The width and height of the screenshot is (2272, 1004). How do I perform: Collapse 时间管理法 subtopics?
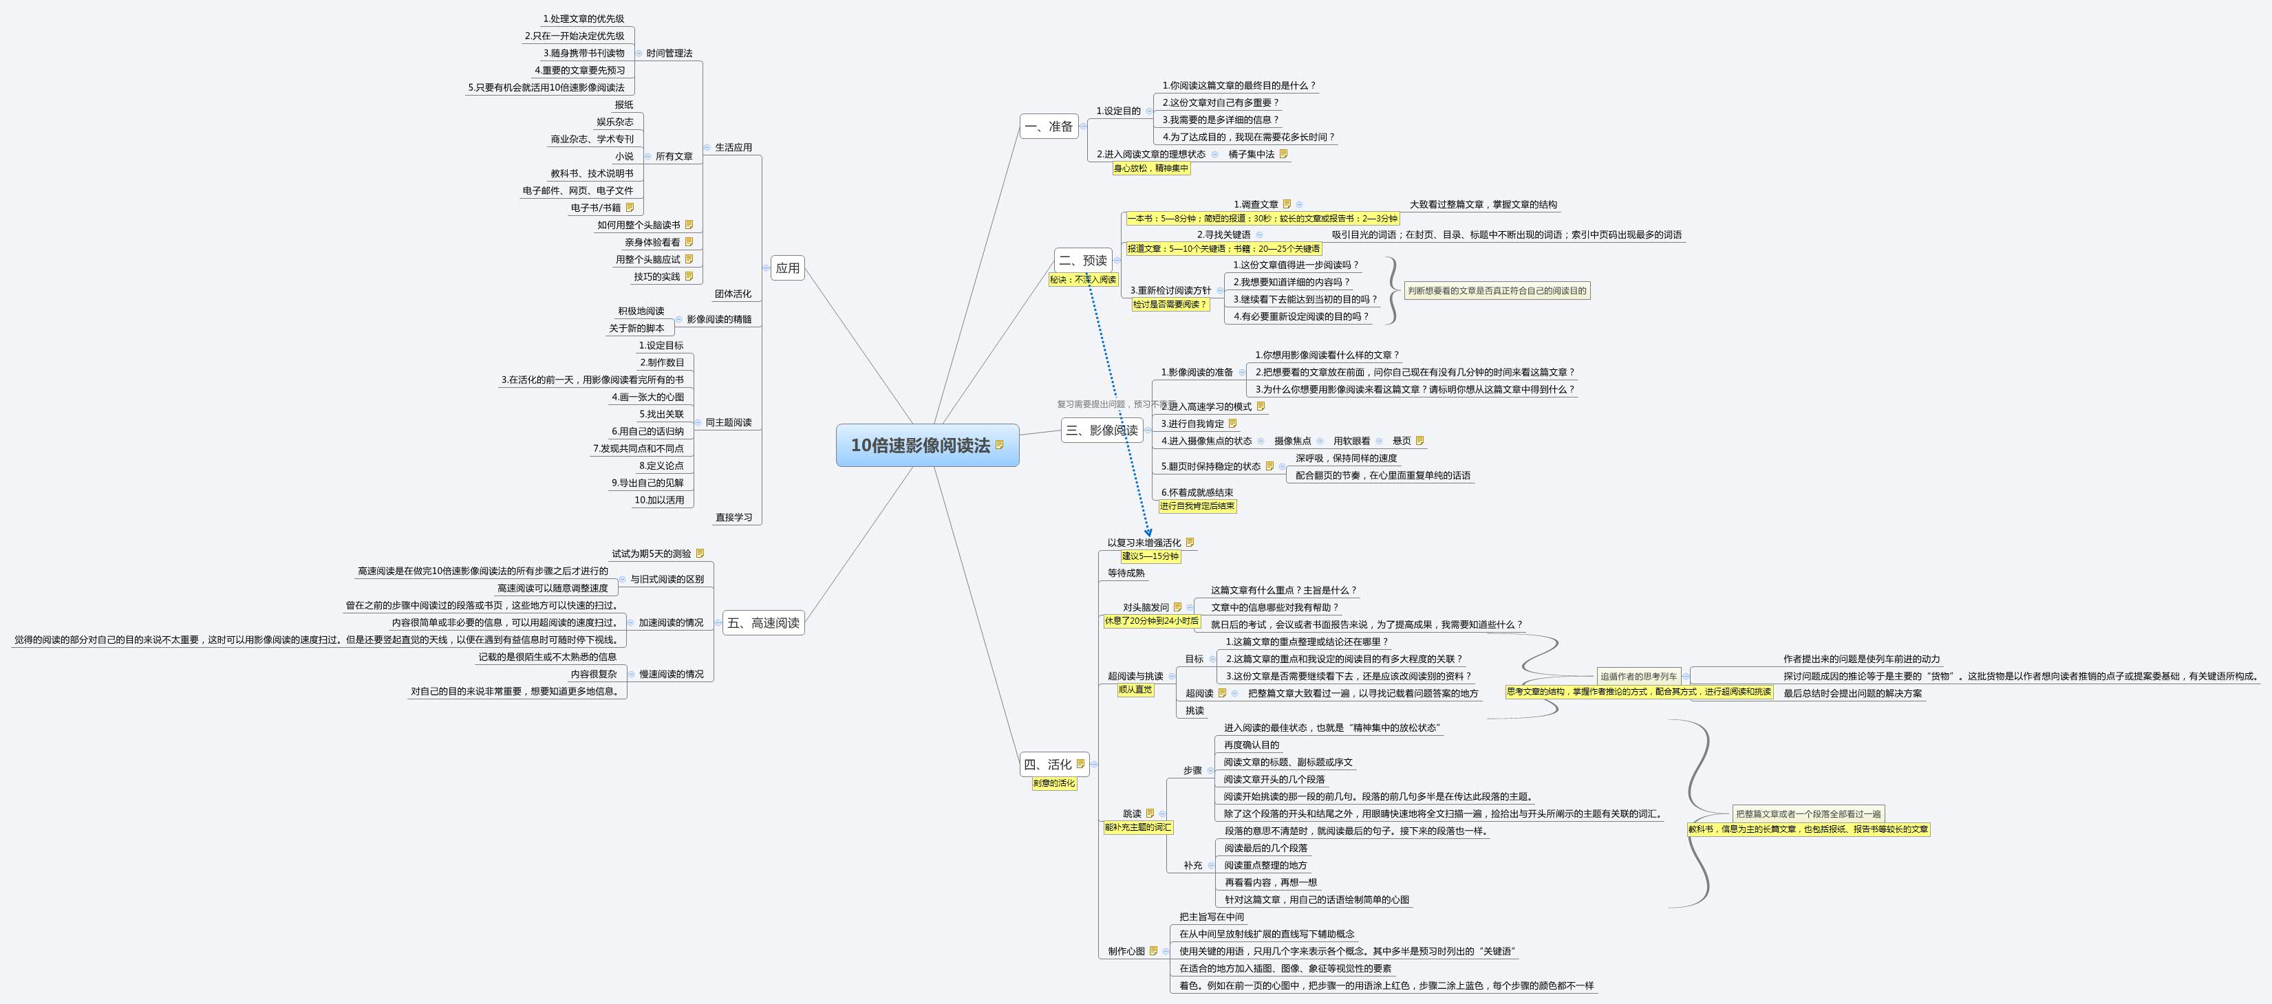pyautogui.click(x=639, y=54)
